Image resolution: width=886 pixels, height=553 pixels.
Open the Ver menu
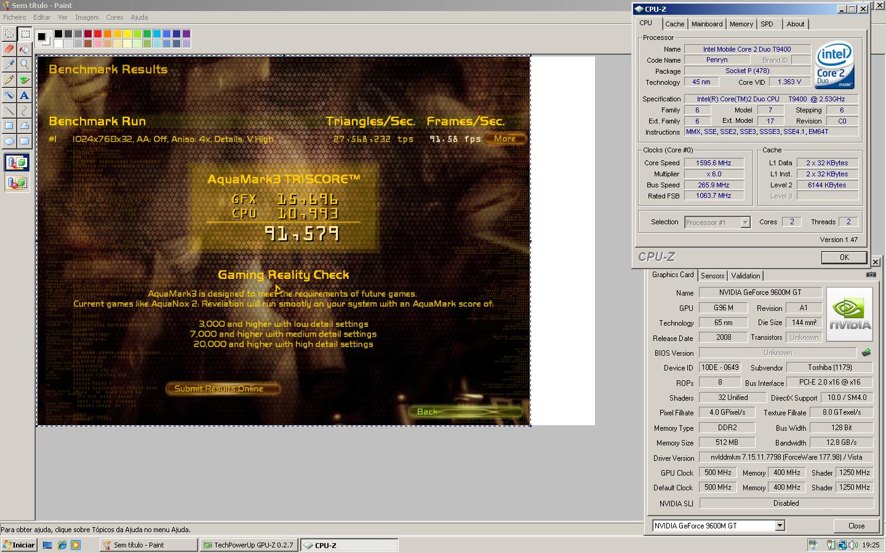(63, 17)
